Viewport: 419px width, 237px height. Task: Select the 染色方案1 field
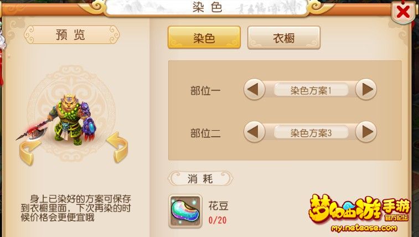[x=311, y=90]
